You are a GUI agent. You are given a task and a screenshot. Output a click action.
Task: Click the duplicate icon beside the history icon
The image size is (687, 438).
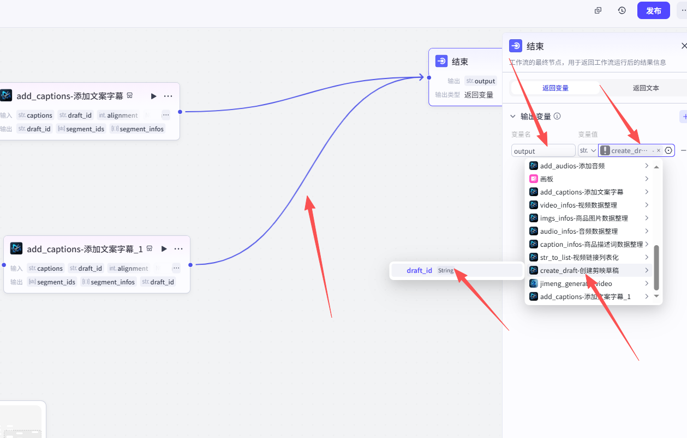point(598,10)
